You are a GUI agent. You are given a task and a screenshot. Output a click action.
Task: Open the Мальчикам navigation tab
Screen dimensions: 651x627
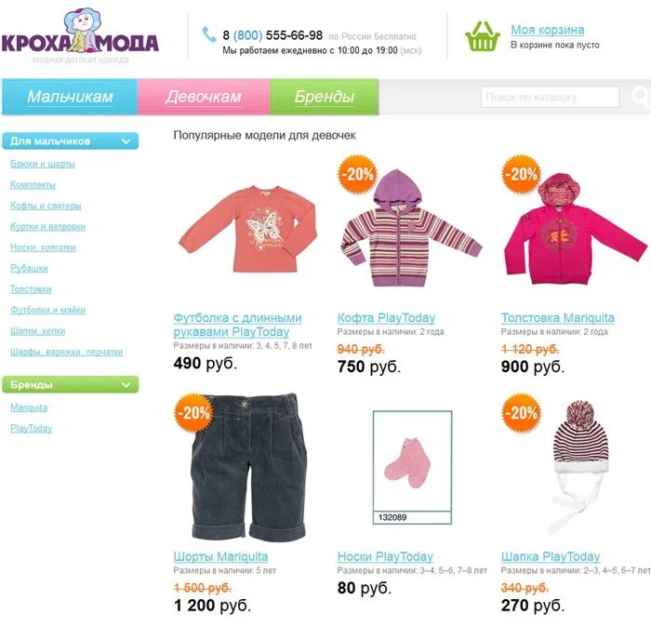tap(70, 97)
